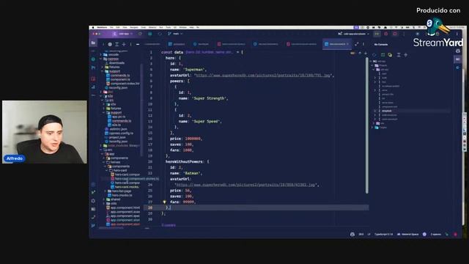Open the Services gear tool window icon

coord(93,200)
